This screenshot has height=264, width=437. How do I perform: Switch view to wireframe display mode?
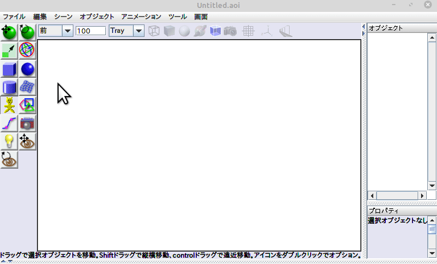click(x=154, y=31)
